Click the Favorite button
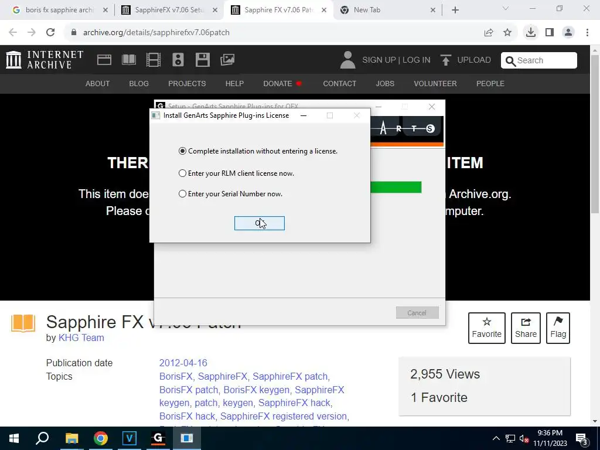The width and height of the screenshot is (600, 450). point(487,328)
